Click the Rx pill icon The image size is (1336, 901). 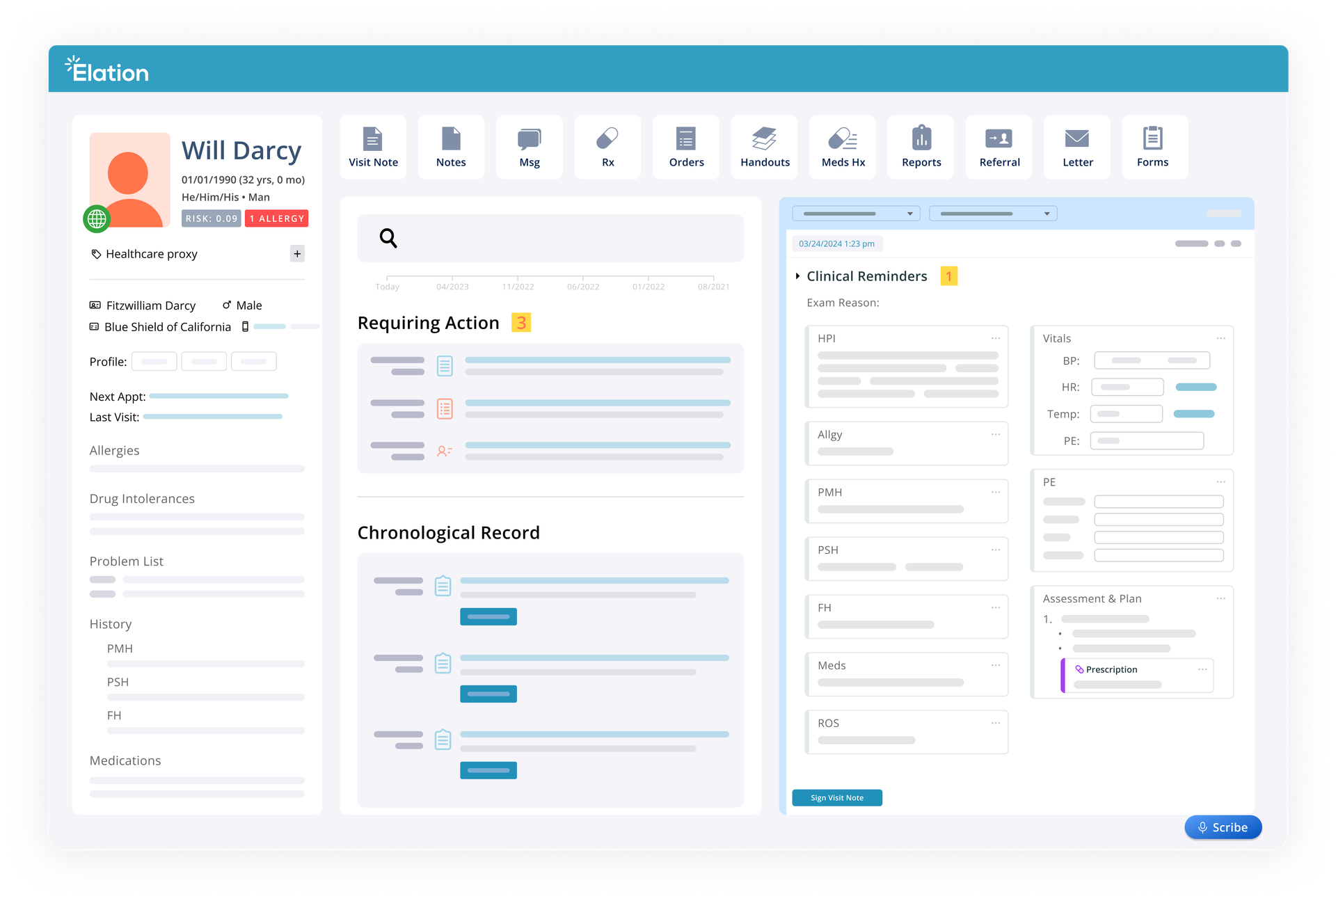point(607,139)
